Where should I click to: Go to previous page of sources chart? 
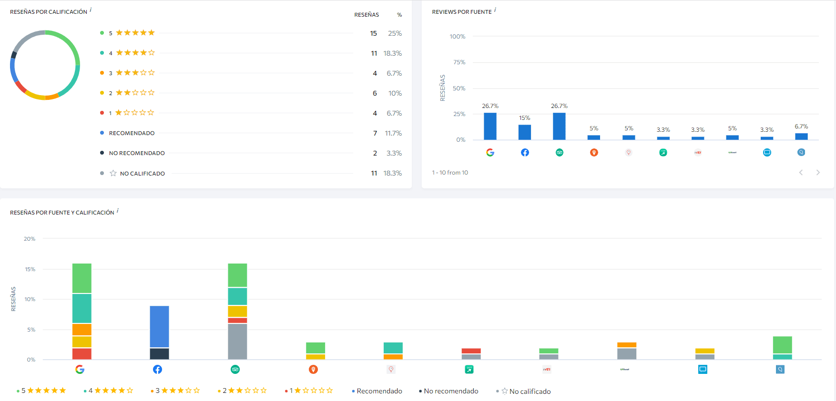point(801,172)
